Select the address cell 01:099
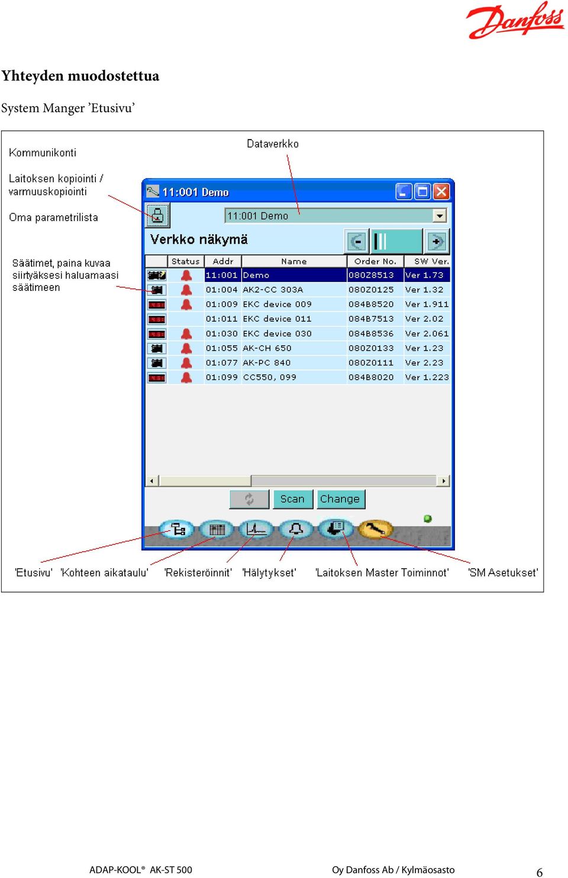 coord(222,377)
